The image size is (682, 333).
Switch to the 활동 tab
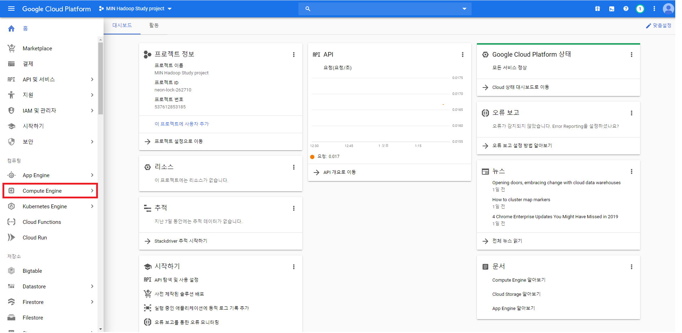tap(154, 26)
